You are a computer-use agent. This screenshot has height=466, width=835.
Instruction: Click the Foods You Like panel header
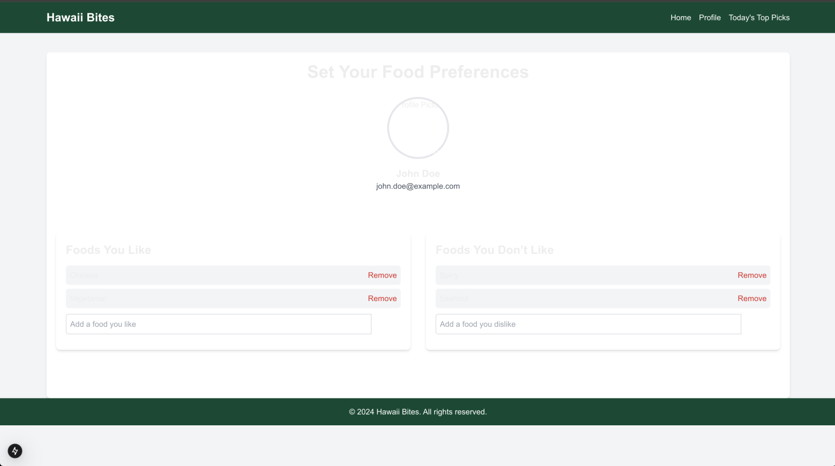pyautogui.click(x=108, y=250)
